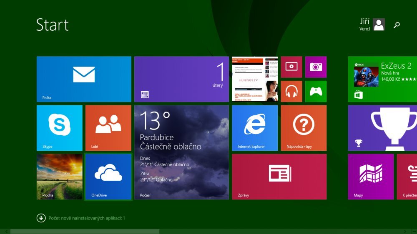
Task: Open the small Camera tile
Action: coord(316,67)
